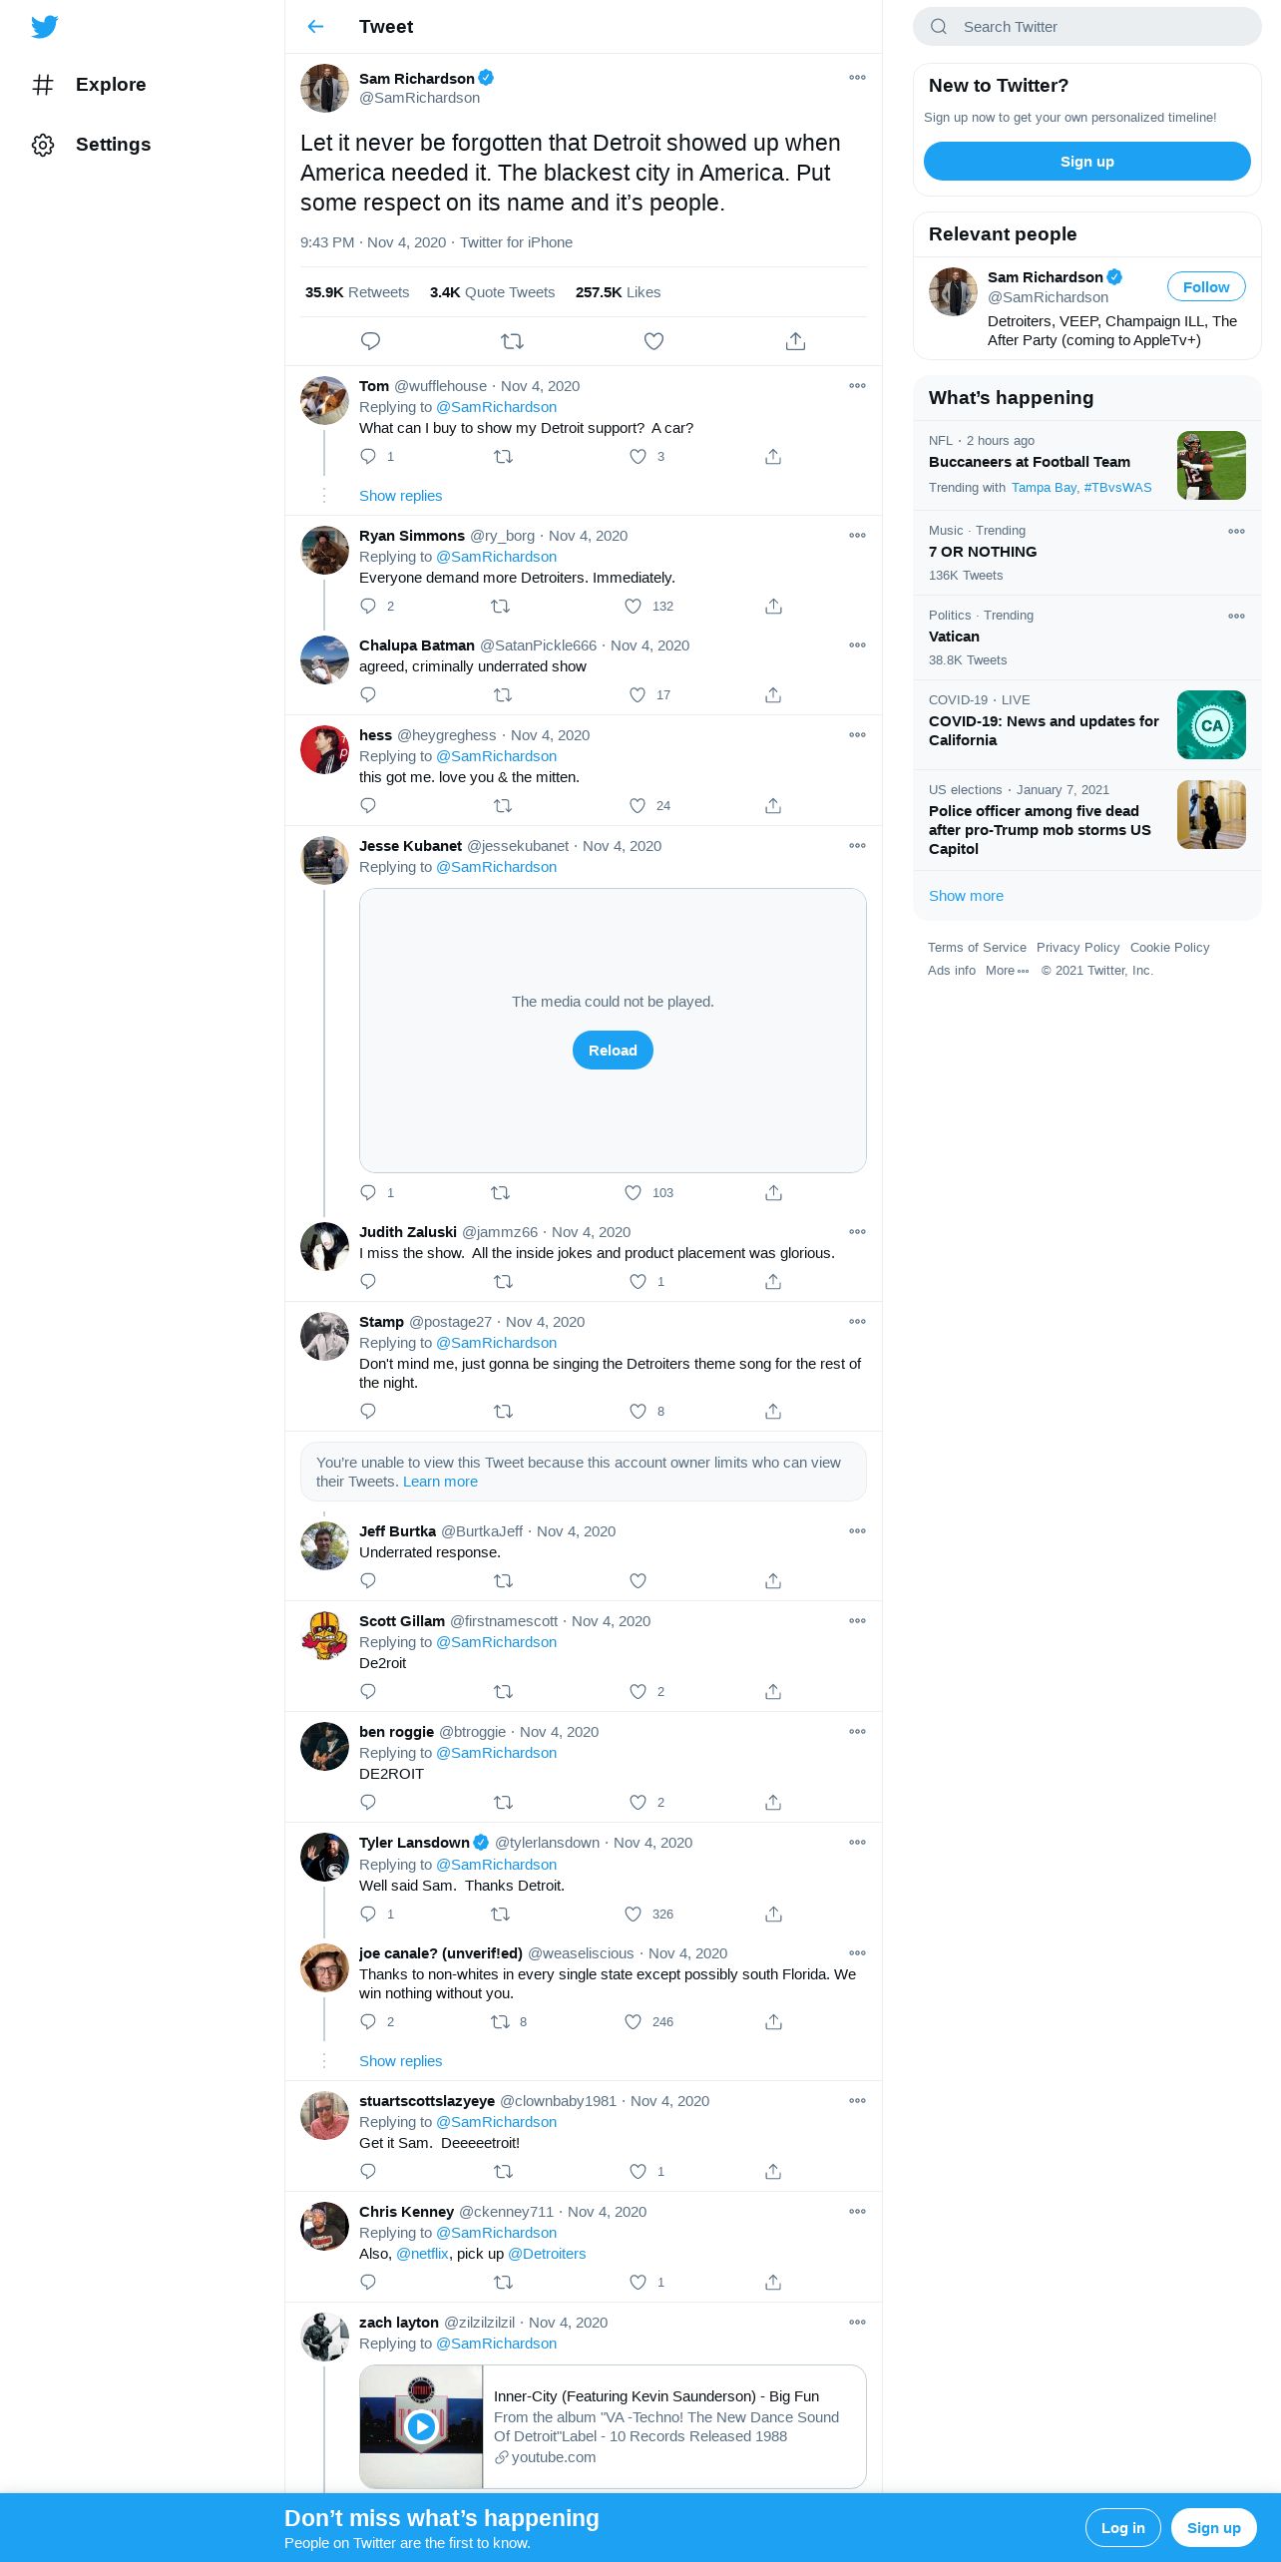The height and width of the screenshot is (2562, 1281).
Task: Click the Twitter bird logo
Action: pyautogui.click(x=44, y=27)
